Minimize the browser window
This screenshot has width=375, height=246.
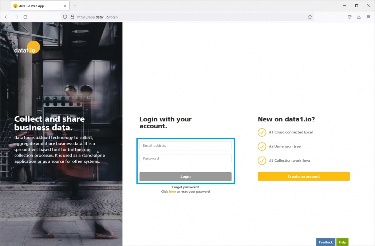(x=345, y=6)
